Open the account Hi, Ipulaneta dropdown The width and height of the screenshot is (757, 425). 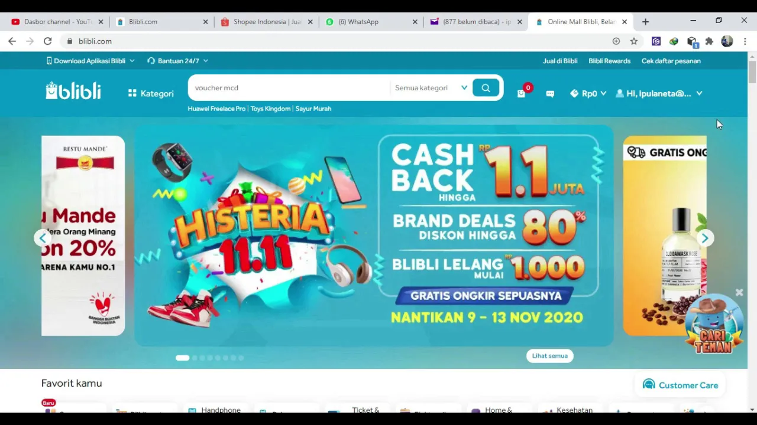click(659, 93)
